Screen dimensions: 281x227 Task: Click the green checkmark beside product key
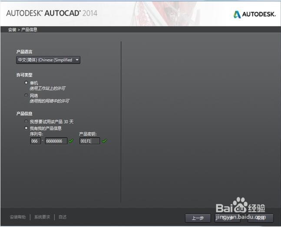104,141
